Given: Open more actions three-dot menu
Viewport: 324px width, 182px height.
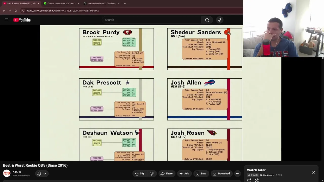Looking at the screenshot, I should (x=237, y=174).
